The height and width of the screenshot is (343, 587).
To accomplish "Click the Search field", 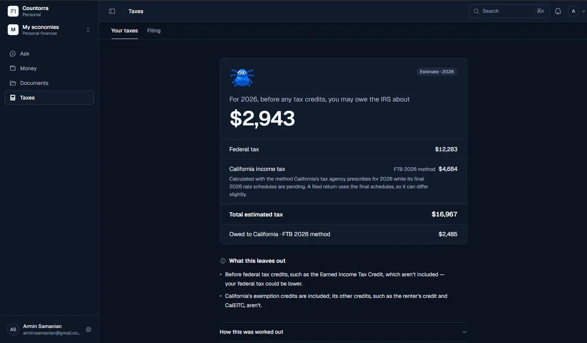I will click(509, 11).
